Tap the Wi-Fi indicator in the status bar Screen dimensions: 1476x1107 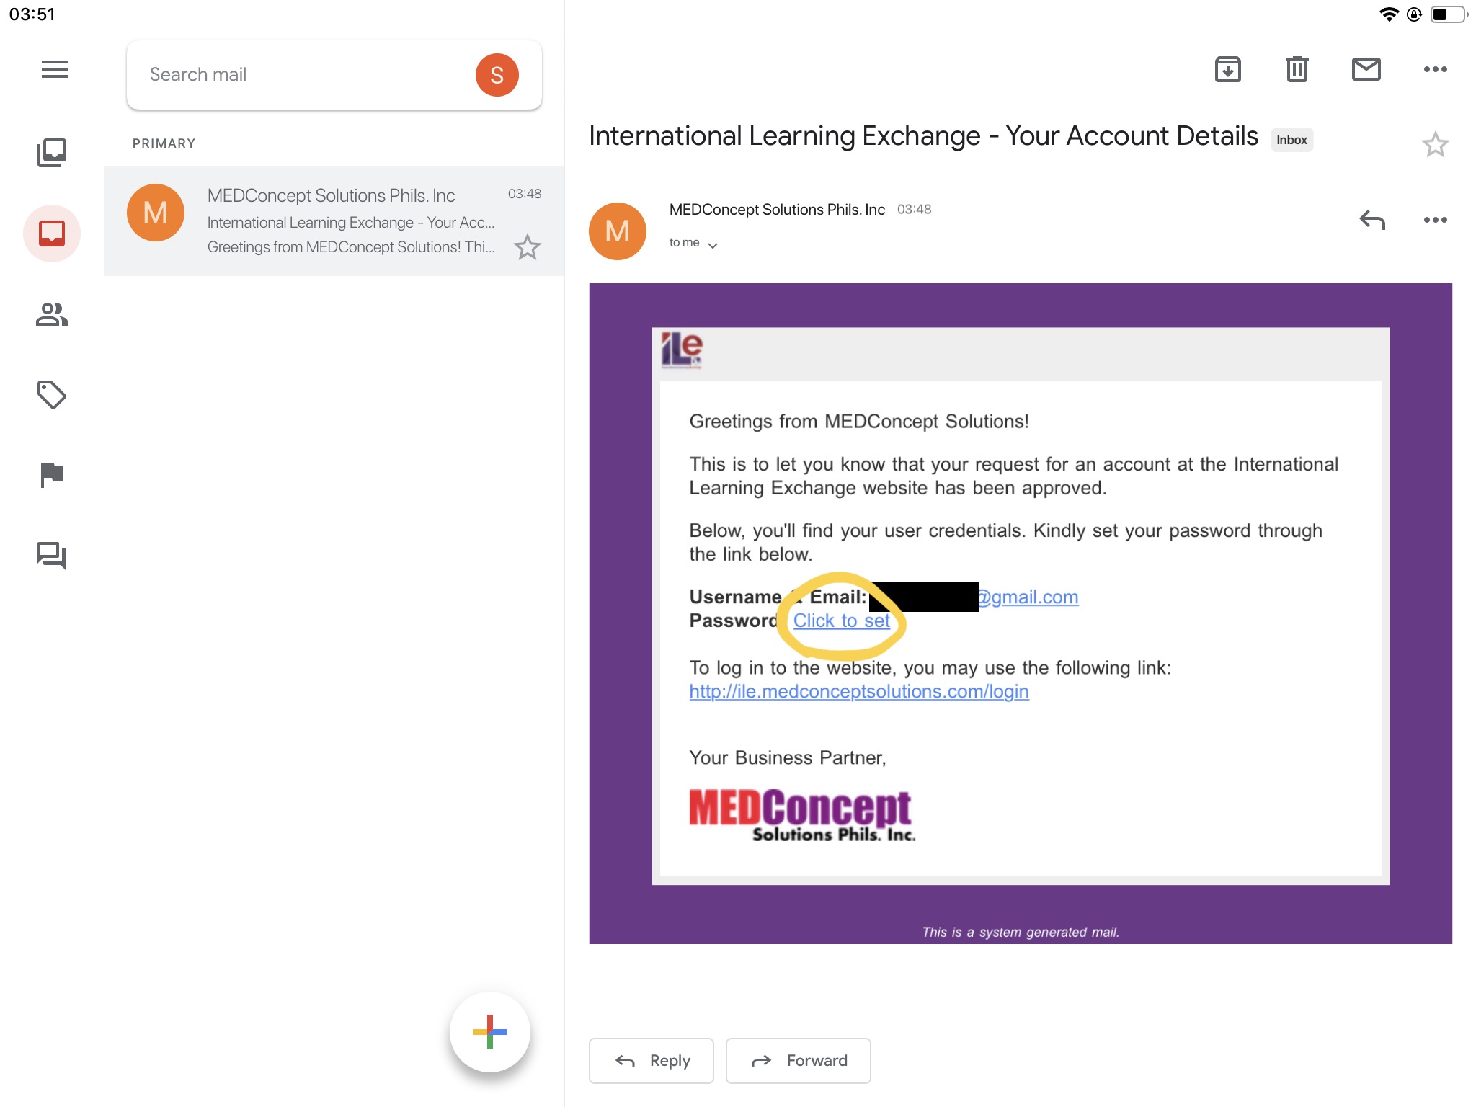click(x=1388, y=14)
